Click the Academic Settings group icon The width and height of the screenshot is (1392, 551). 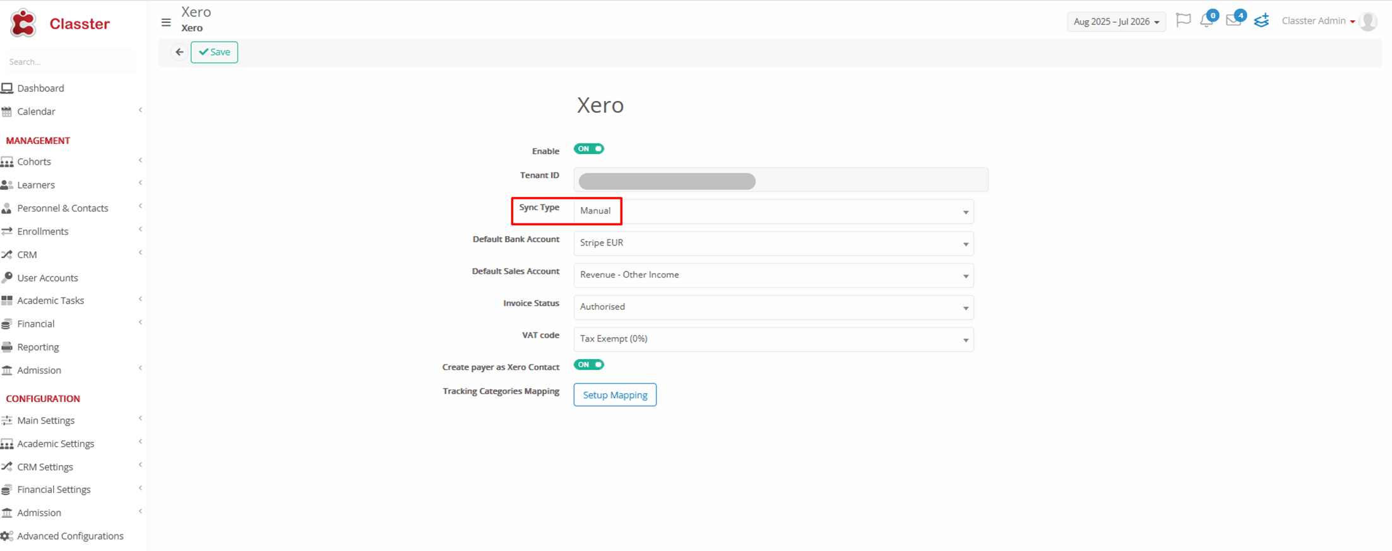(7, 444)
